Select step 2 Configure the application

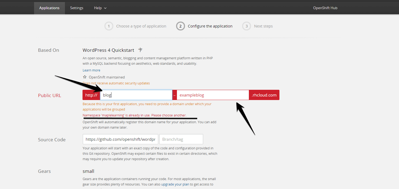click(205, 26)
